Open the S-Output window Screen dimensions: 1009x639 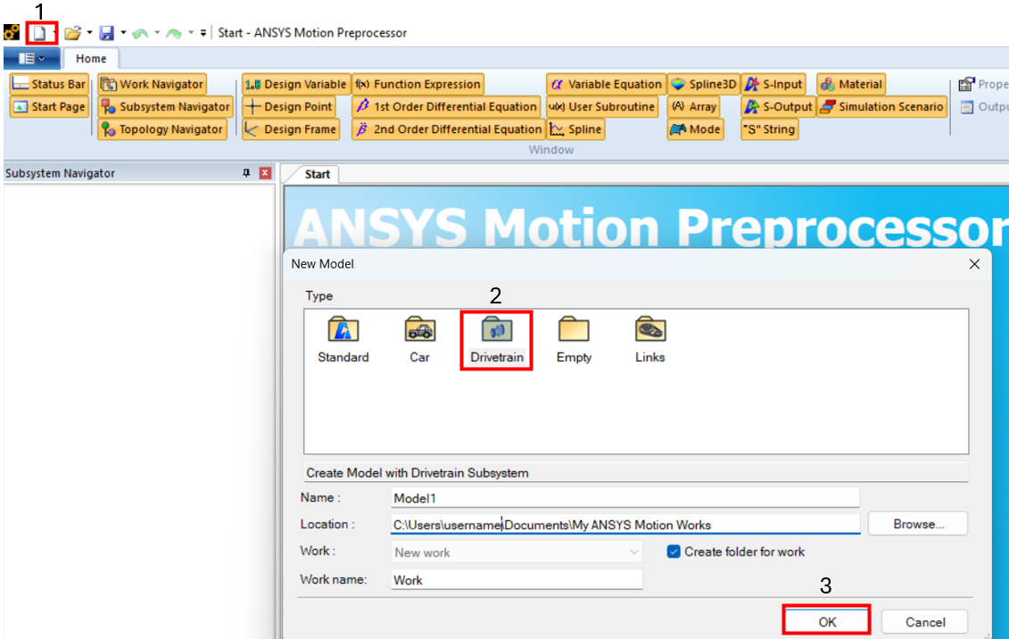[779, 107]
